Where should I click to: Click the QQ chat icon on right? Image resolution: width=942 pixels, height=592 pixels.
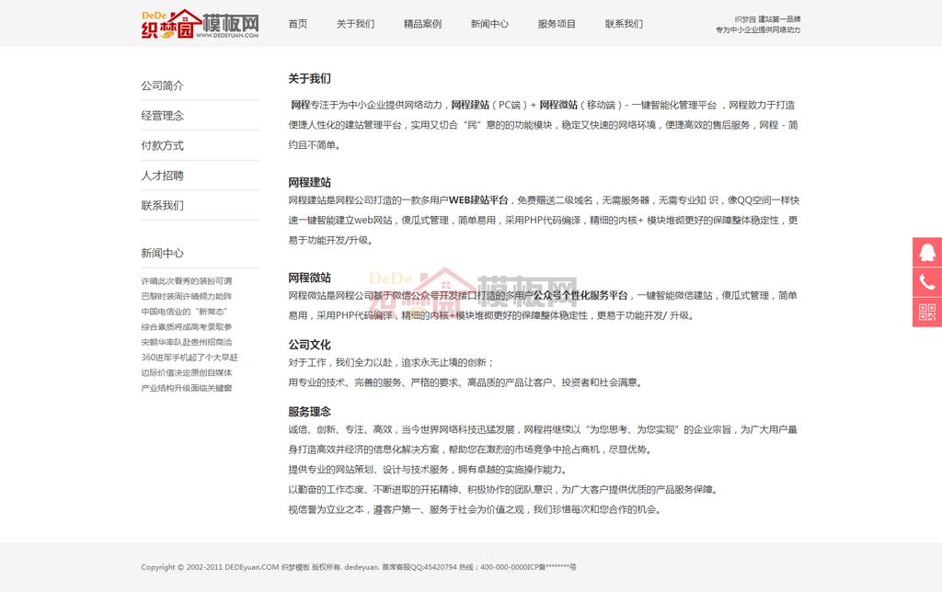pyautogui.click(x=926, y=252)
